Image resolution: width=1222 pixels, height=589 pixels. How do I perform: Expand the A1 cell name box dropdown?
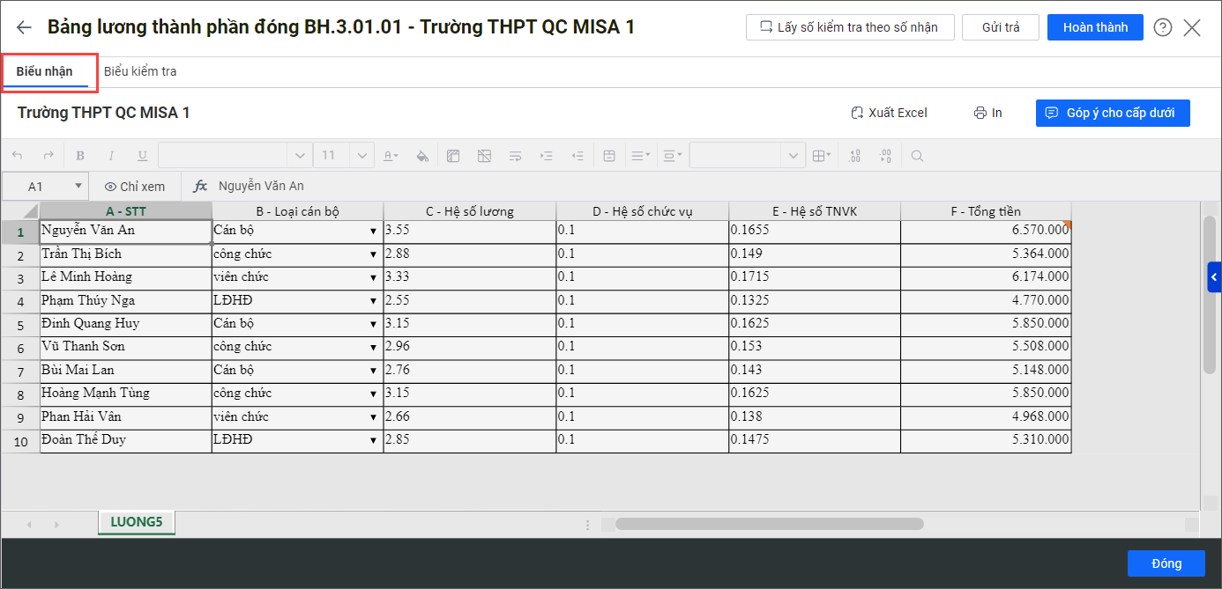pos(78,187)
